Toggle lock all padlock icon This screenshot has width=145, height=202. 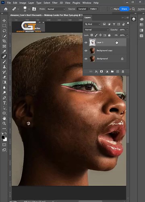pos(109,35)
